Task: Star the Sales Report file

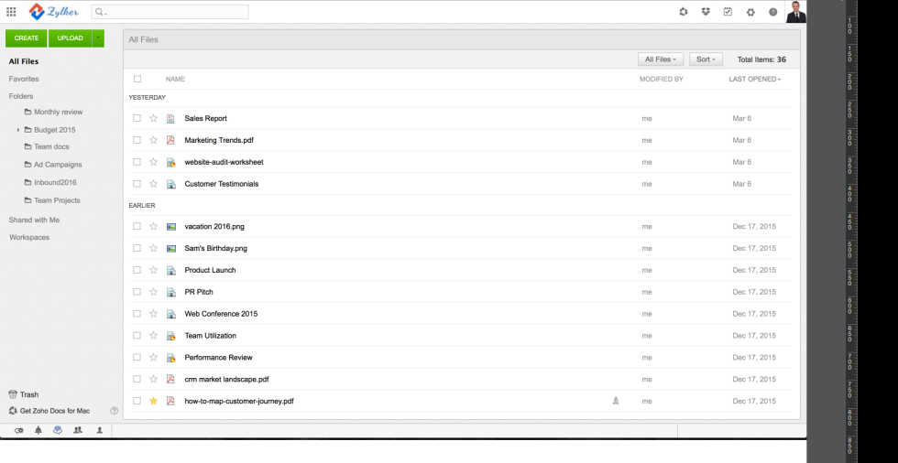Action: coord(154,118)
